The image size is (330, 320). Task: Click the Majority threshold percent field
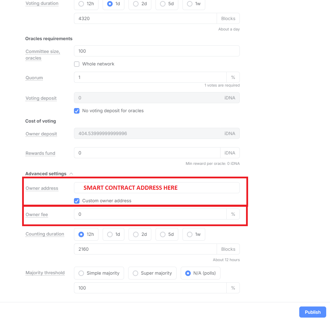click(x=150, y=288)
